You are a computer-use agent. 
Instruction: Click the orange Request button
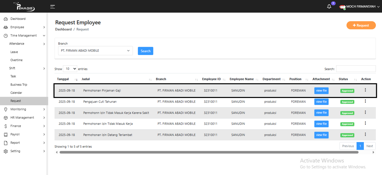[x=361, y=25]
